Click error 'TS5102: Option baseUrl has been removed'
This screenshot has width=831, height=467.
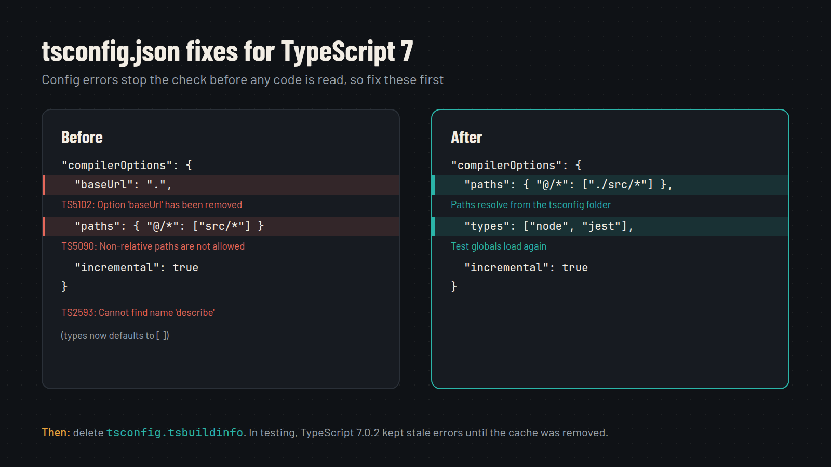click(x=152, y=205)
